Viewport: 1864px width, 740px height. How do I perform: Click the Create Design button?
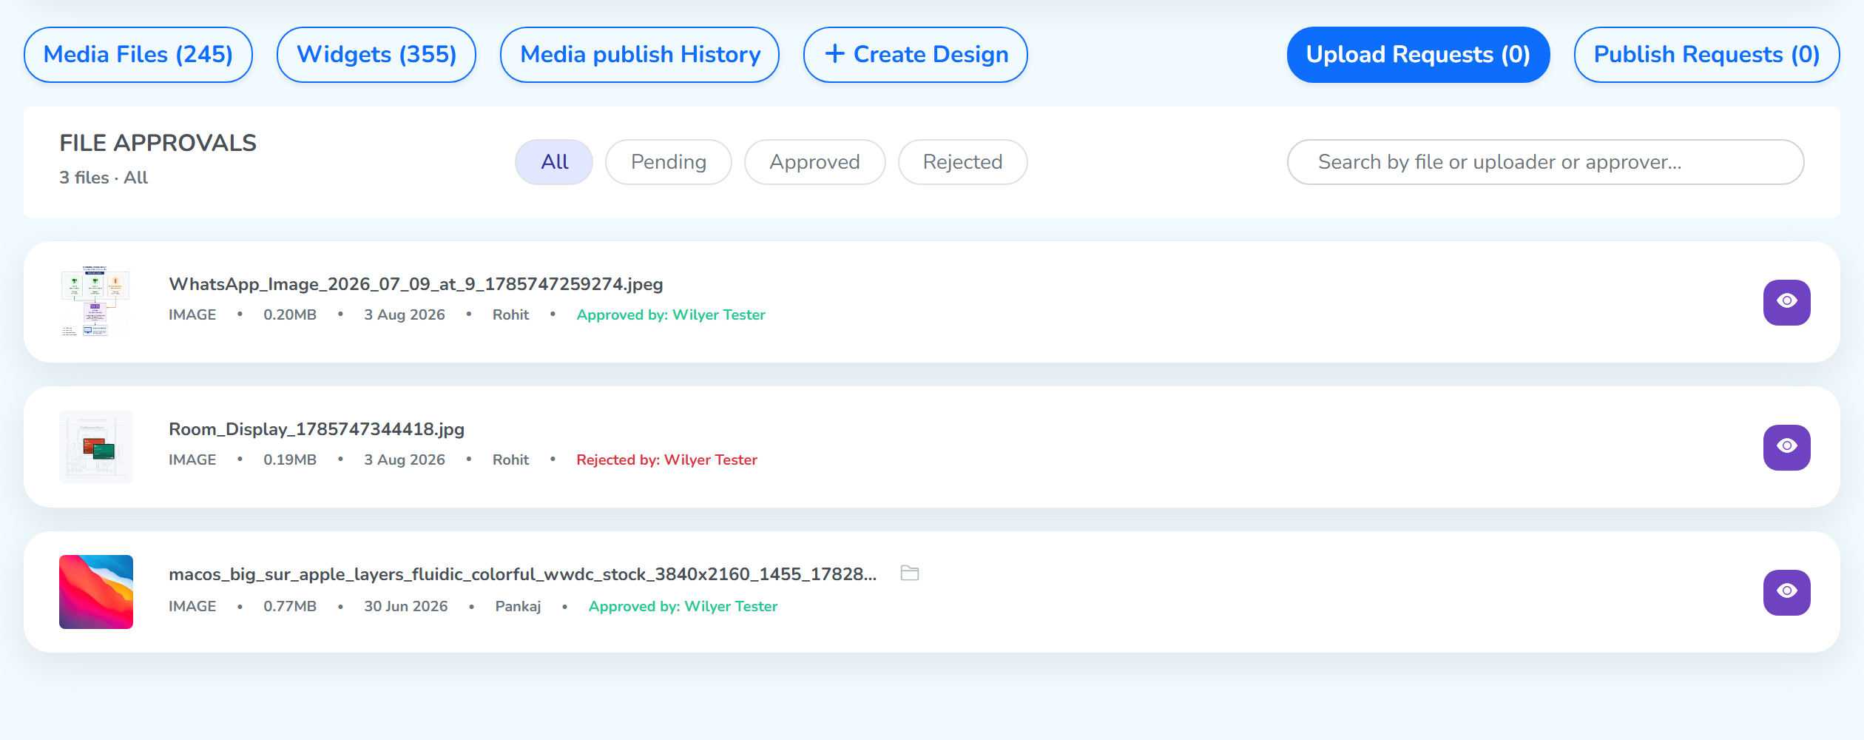pyautogui.click(x=916, y=55)
